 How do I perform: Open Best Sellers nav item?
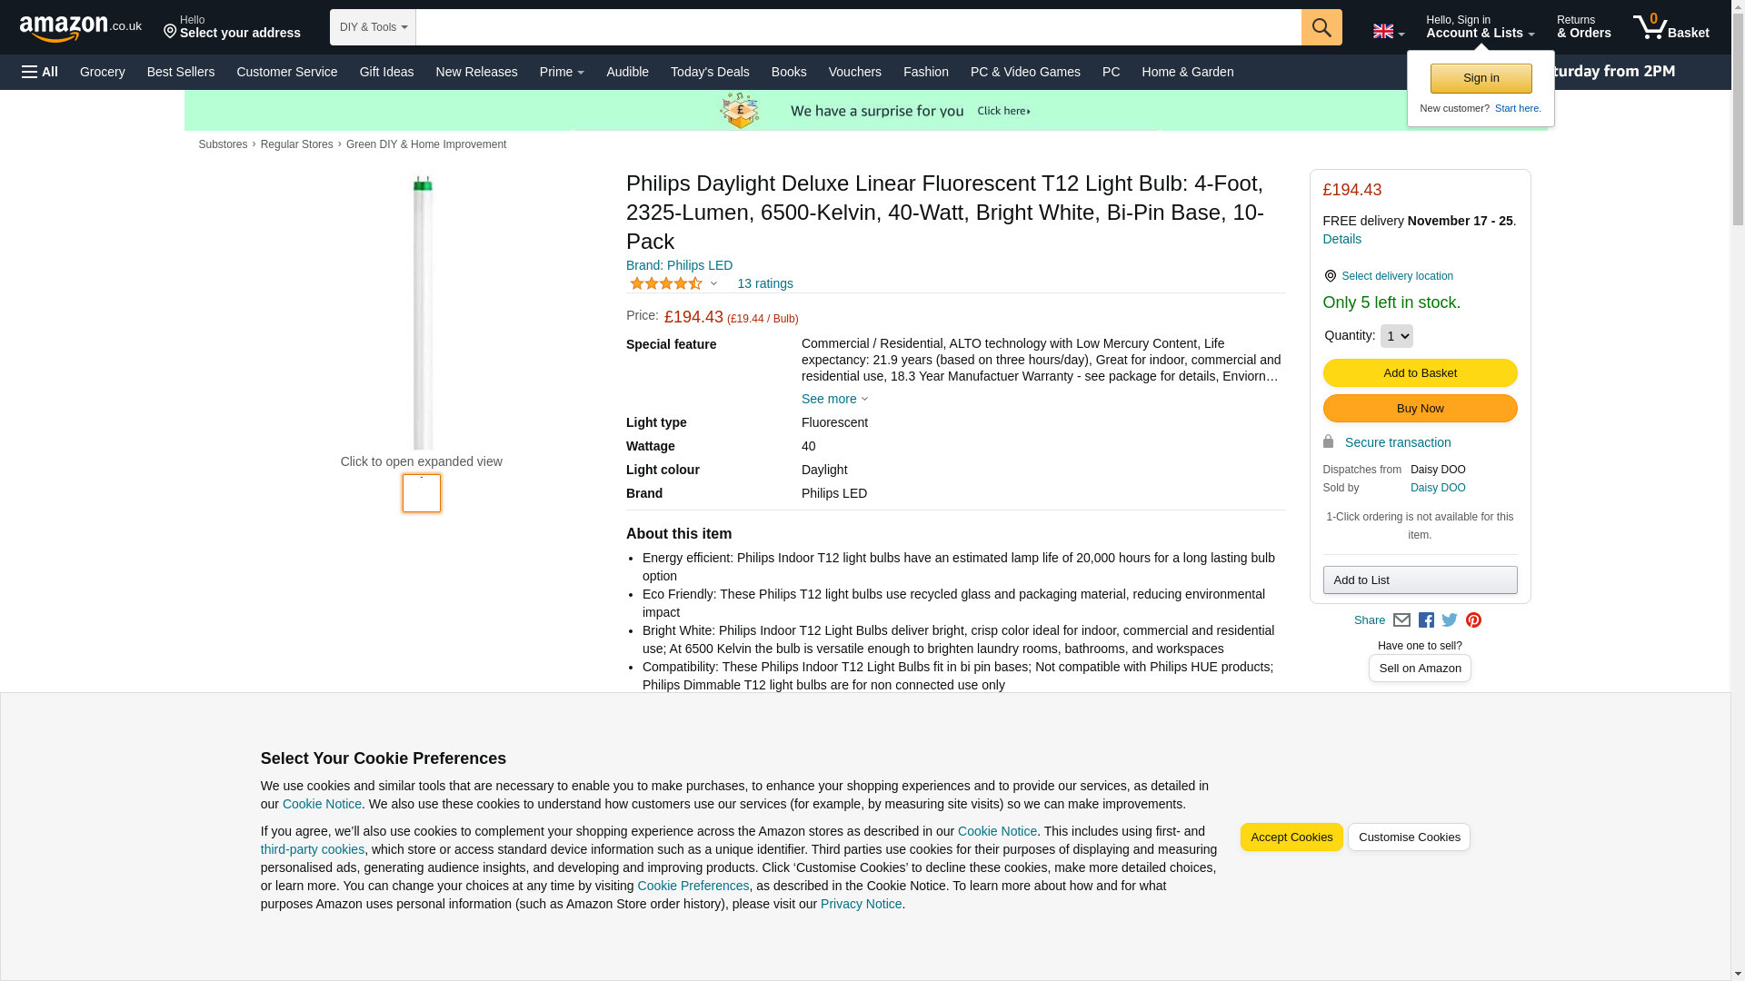180,72
